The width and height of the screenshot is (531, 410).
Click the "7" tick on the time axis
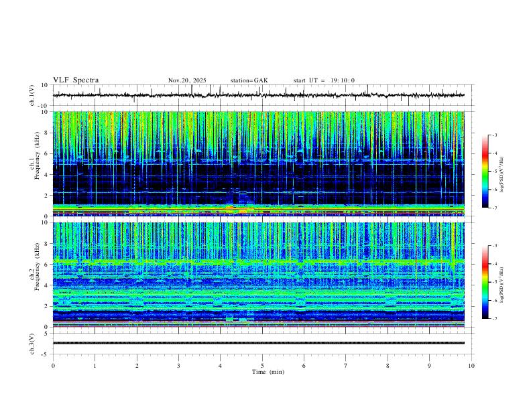click(346, 366)
